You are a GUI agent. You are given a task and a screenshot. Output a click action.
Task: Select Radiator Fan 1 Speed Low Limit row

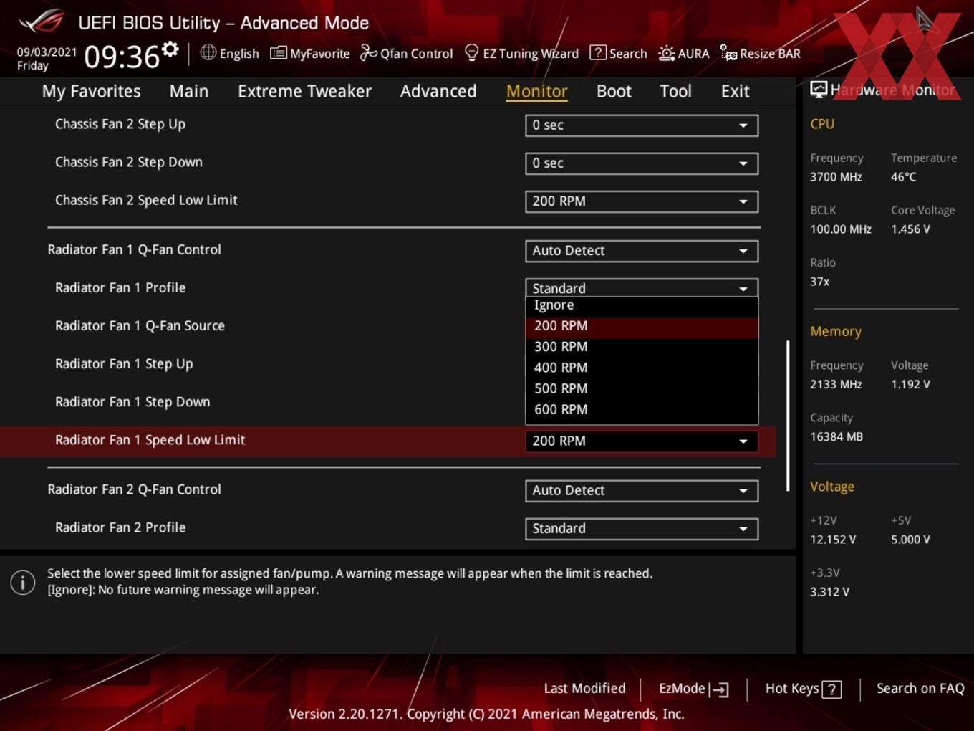tap(387, 441)
